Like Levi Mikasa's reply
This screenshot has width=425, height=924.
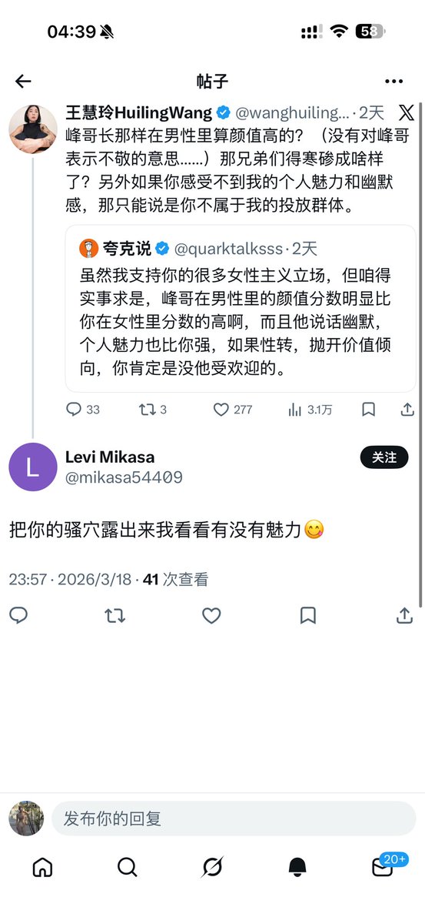coord(211,615)
